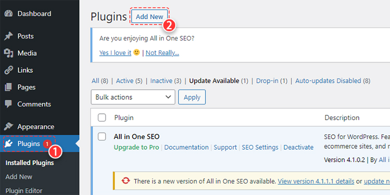The width and height of the screenshot is (390, 195).
Task: Click the Plugins update count badge
Action: click(47, 144)
